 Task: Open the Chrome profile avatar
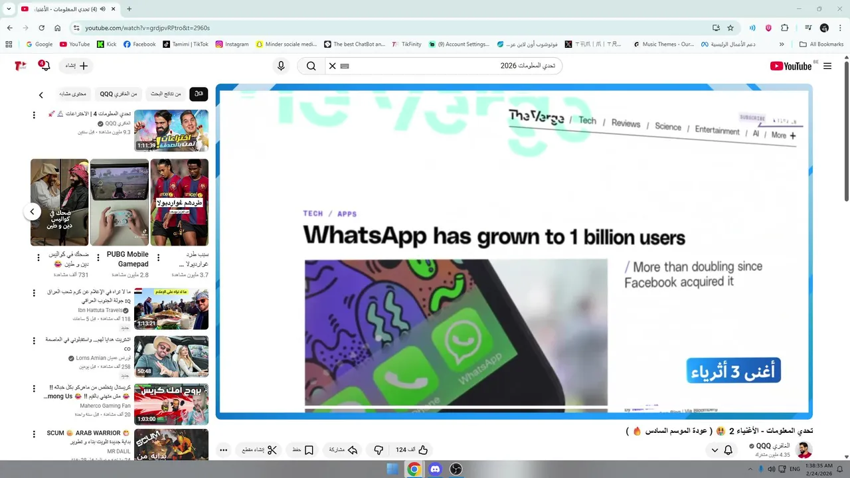(x=824, y=28)
